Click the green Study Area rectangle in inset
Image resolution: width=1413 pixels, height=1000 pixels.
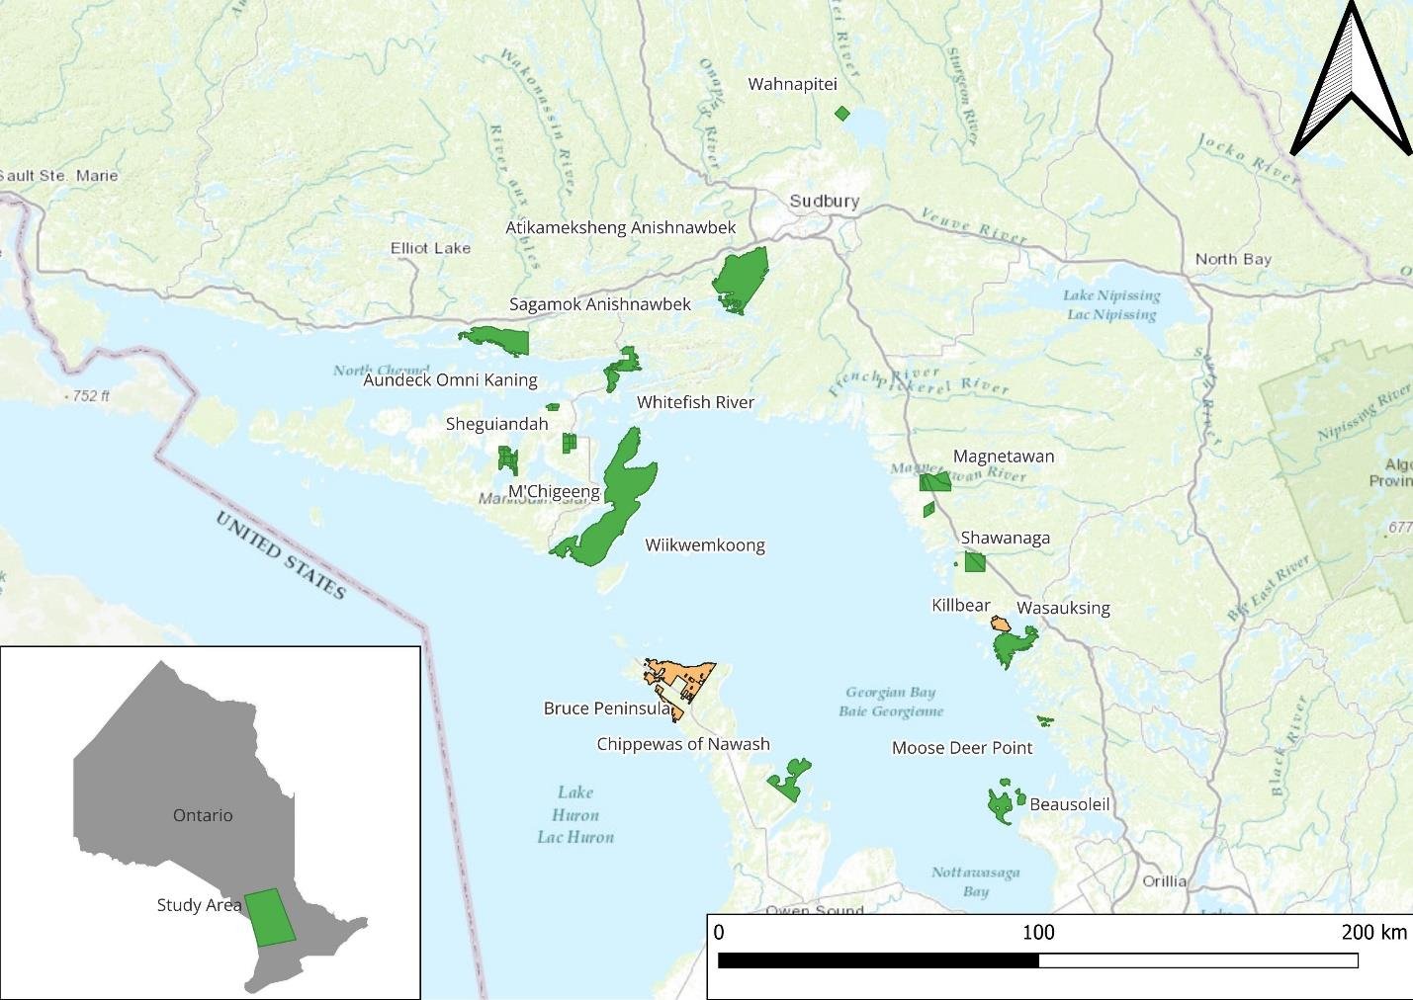(270, 918)
